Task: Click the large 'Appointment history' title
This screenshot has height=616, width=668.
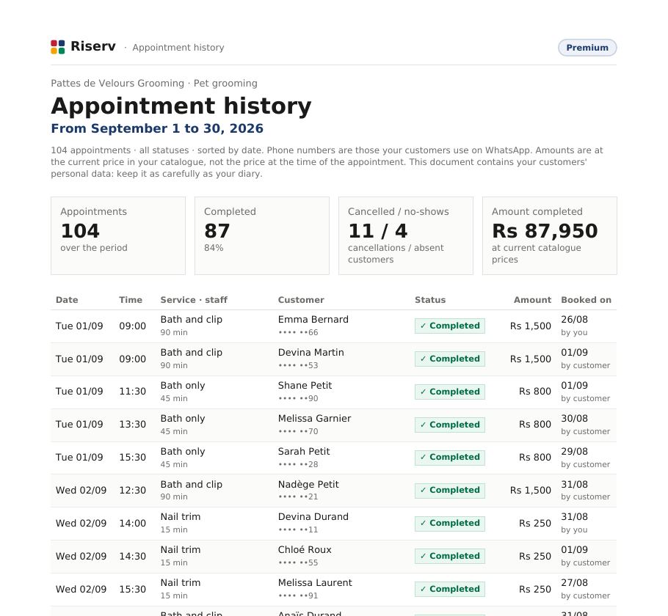Action: [181, 106]
